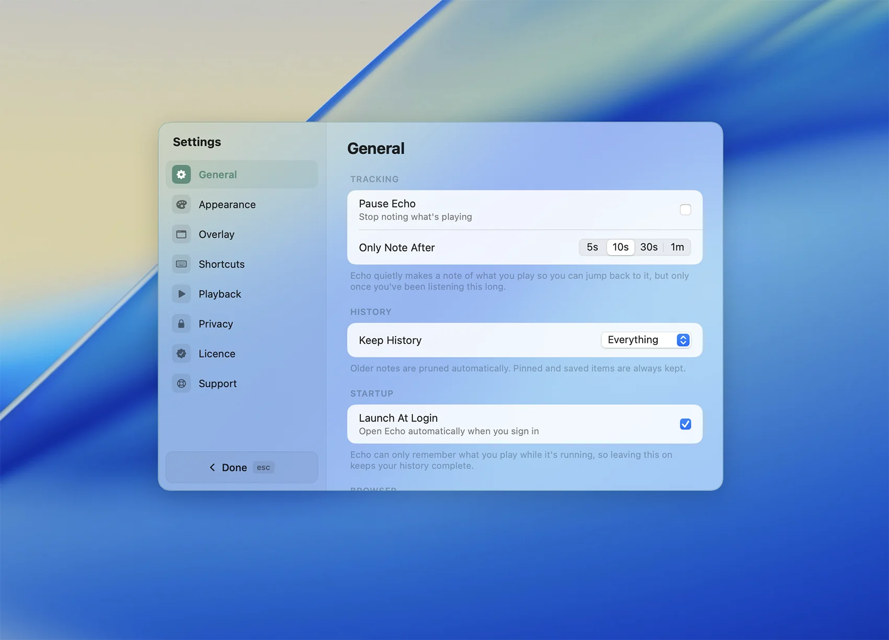Click the STARTUP section header
This screenshot has width=889, height=640.
[372, 394]
